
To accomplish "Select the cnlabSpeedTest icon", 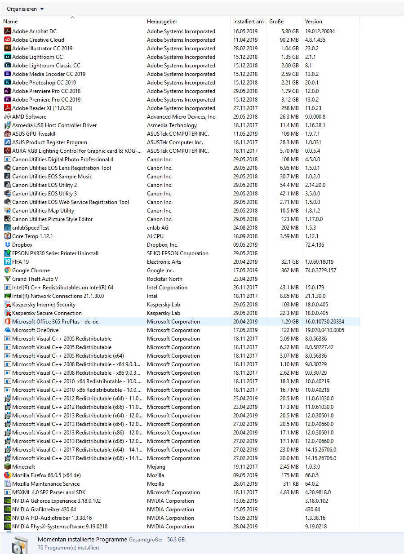I will 8,228.
